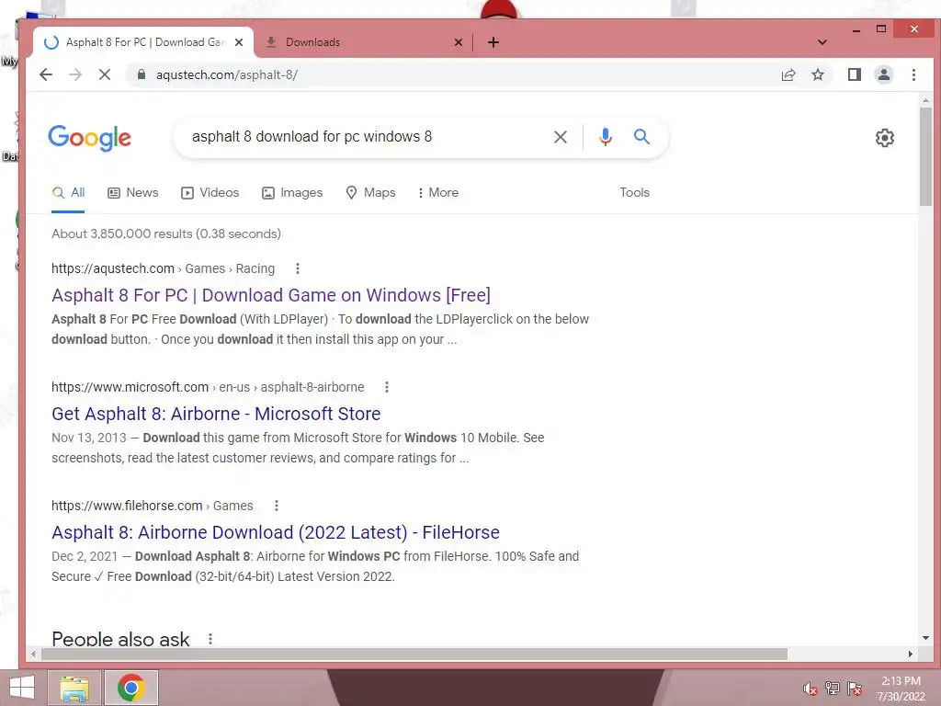Click the microsoft.com en-us breadcrumb
941x706 pixels.
[x=208, y=387]
